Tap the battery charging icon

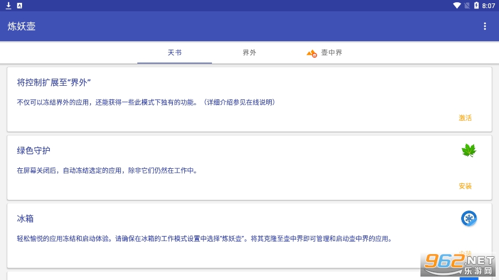477,5
